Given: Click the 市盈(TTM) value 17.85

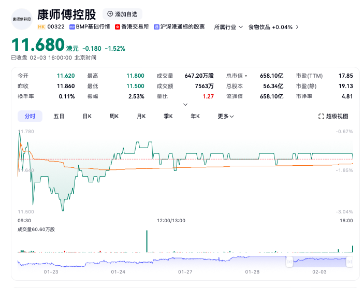Looking at the screenshot, I should (x=346, y=76).
